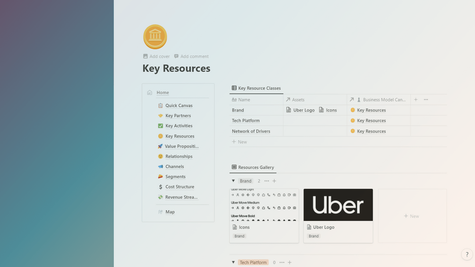Image resolution: width=475 pixels, height=267 pixels.
Task: Click the Key Activities green checkmark icon
Action: 160,126
